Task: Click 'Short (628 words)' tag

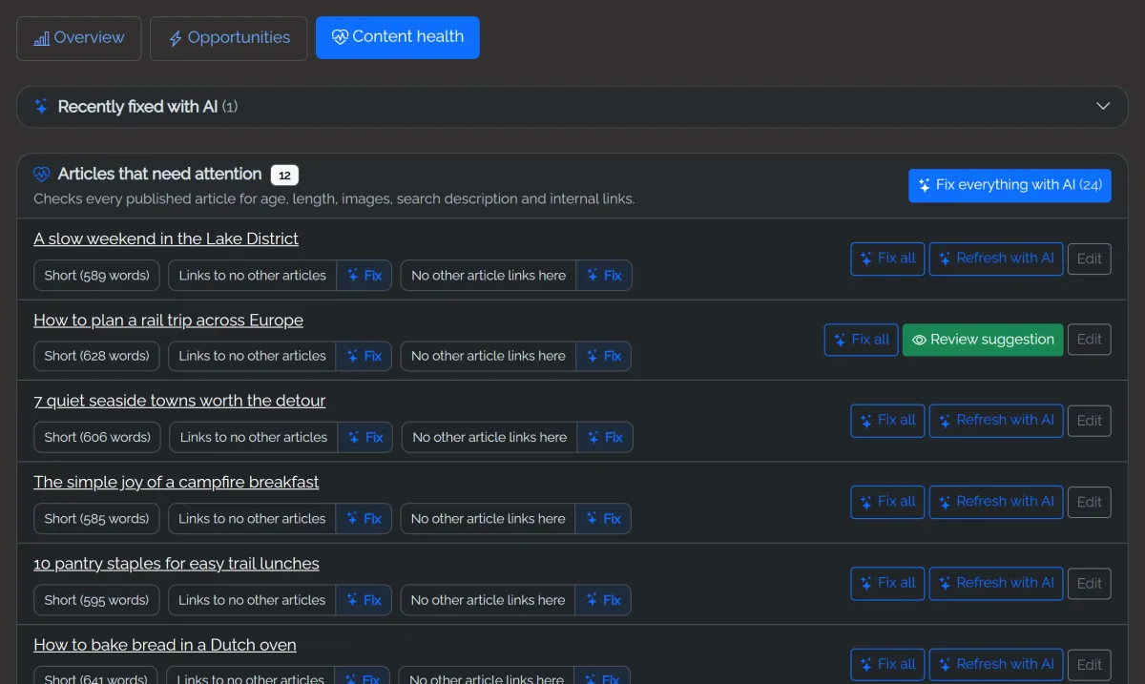Action: pyautogui.click(x=97, y=356)
